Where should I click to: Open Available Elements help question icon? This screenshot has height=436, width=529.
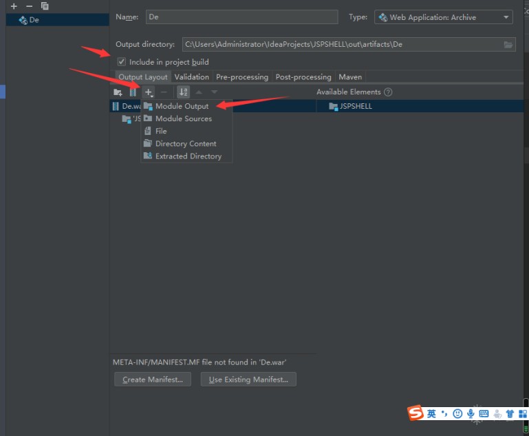(388, 92)
